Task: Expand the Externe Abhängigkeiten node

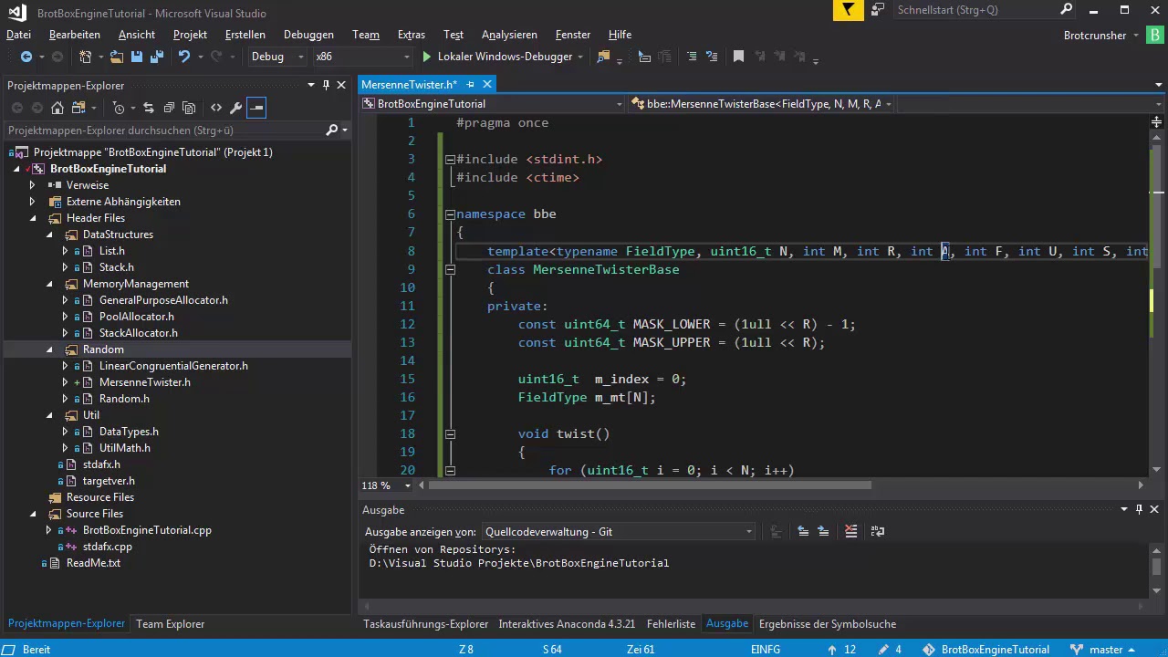Action: point(33,202)
